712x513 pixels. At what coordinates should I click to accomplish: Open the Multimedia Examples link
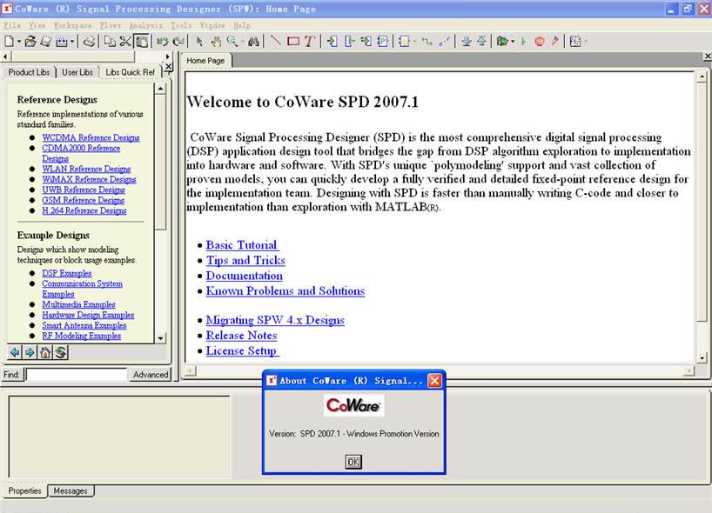point(78,304)
